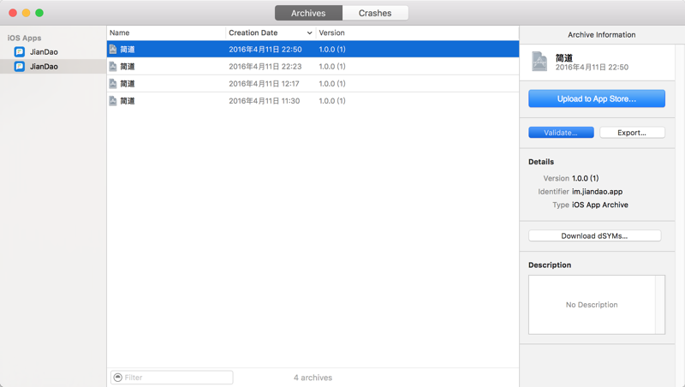Click the large archive icon in Archive Information
The image size is (685, 387).
(x=539, y=62)
